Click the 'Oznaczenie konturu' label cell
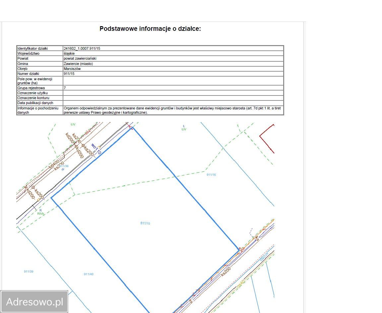This screenshot has width=382, height=313. pyautogui.click(x=40, y=98)
